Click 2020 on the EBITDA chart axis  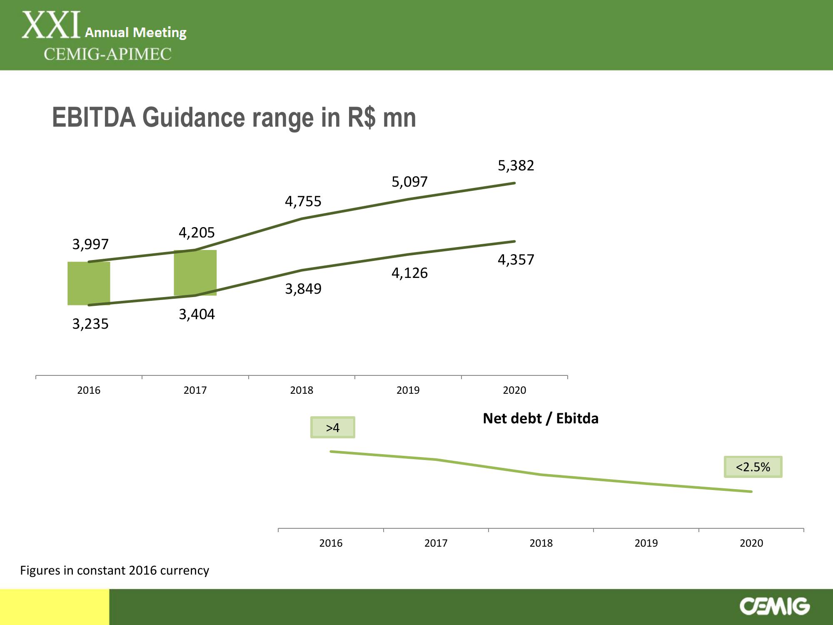(x=514, y=390)
